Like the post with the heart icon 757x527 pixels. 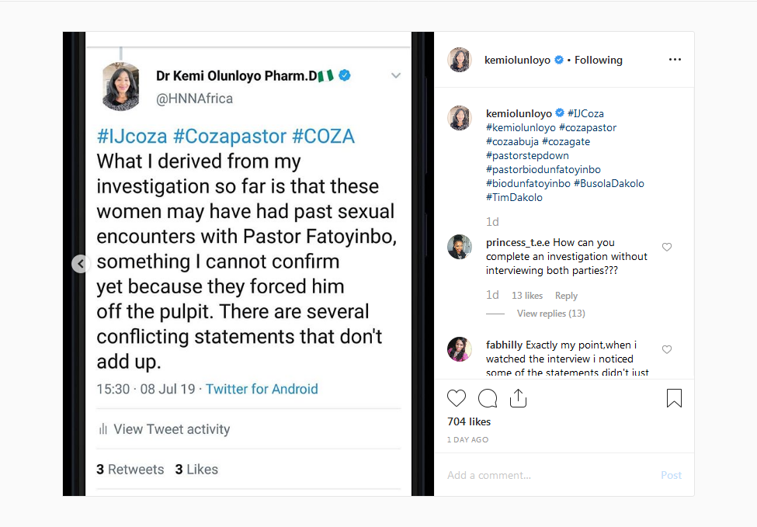pos(457,399)
